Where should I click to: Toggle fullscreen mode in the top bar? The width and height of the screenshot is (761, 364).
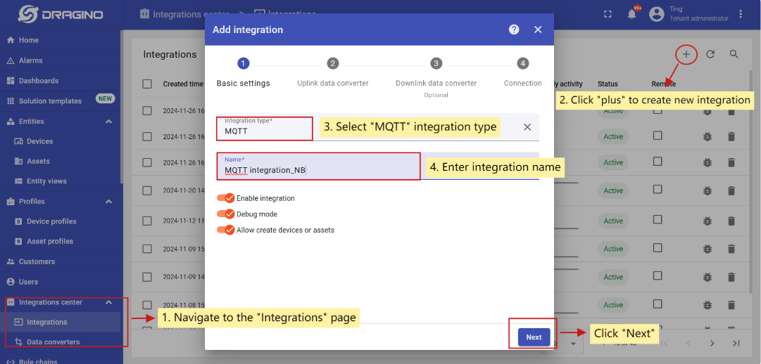click(x=608, y=14)
